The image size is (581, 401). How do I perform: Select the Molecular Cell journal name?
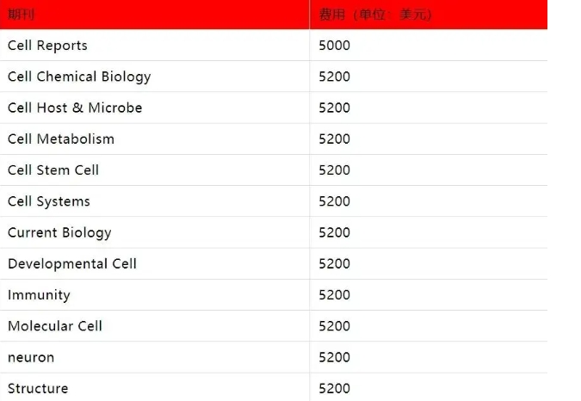click(x=55, y=326)
